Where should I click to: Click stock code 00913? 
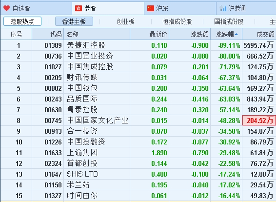pos(53,132)
